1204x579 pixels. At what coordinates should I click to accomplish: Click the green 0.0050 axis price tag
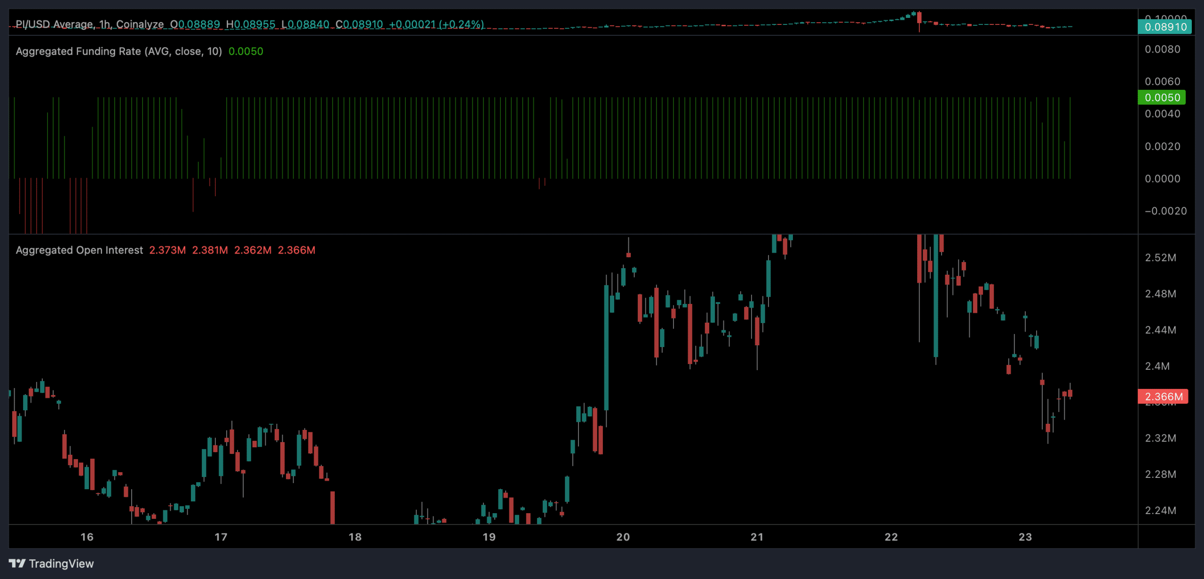point(1162,97)
